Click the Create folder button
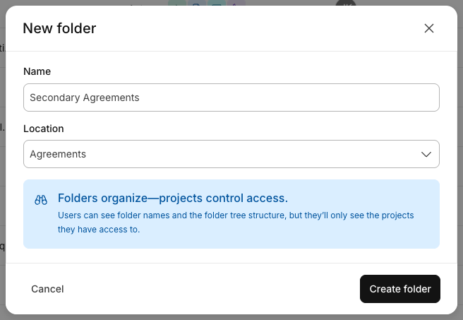 coord(400,289)
